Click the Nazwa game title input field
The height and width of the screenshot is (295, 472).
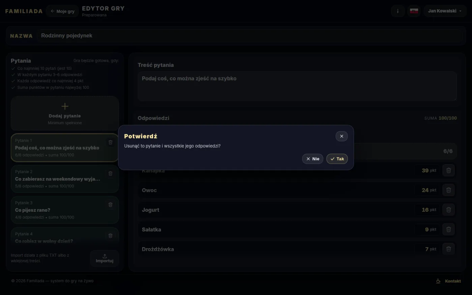pos(249,36)
